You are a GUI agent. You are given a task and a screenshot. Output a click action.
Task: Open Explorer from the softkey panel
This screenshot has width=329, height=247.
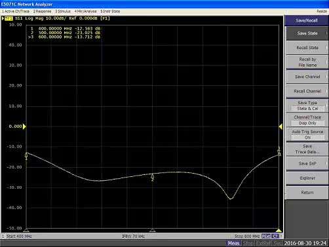tap(307, 178)
